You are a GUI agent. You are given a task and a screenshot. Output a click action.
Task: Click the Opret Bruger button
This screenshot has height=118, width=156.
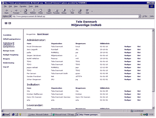(43, 34)
